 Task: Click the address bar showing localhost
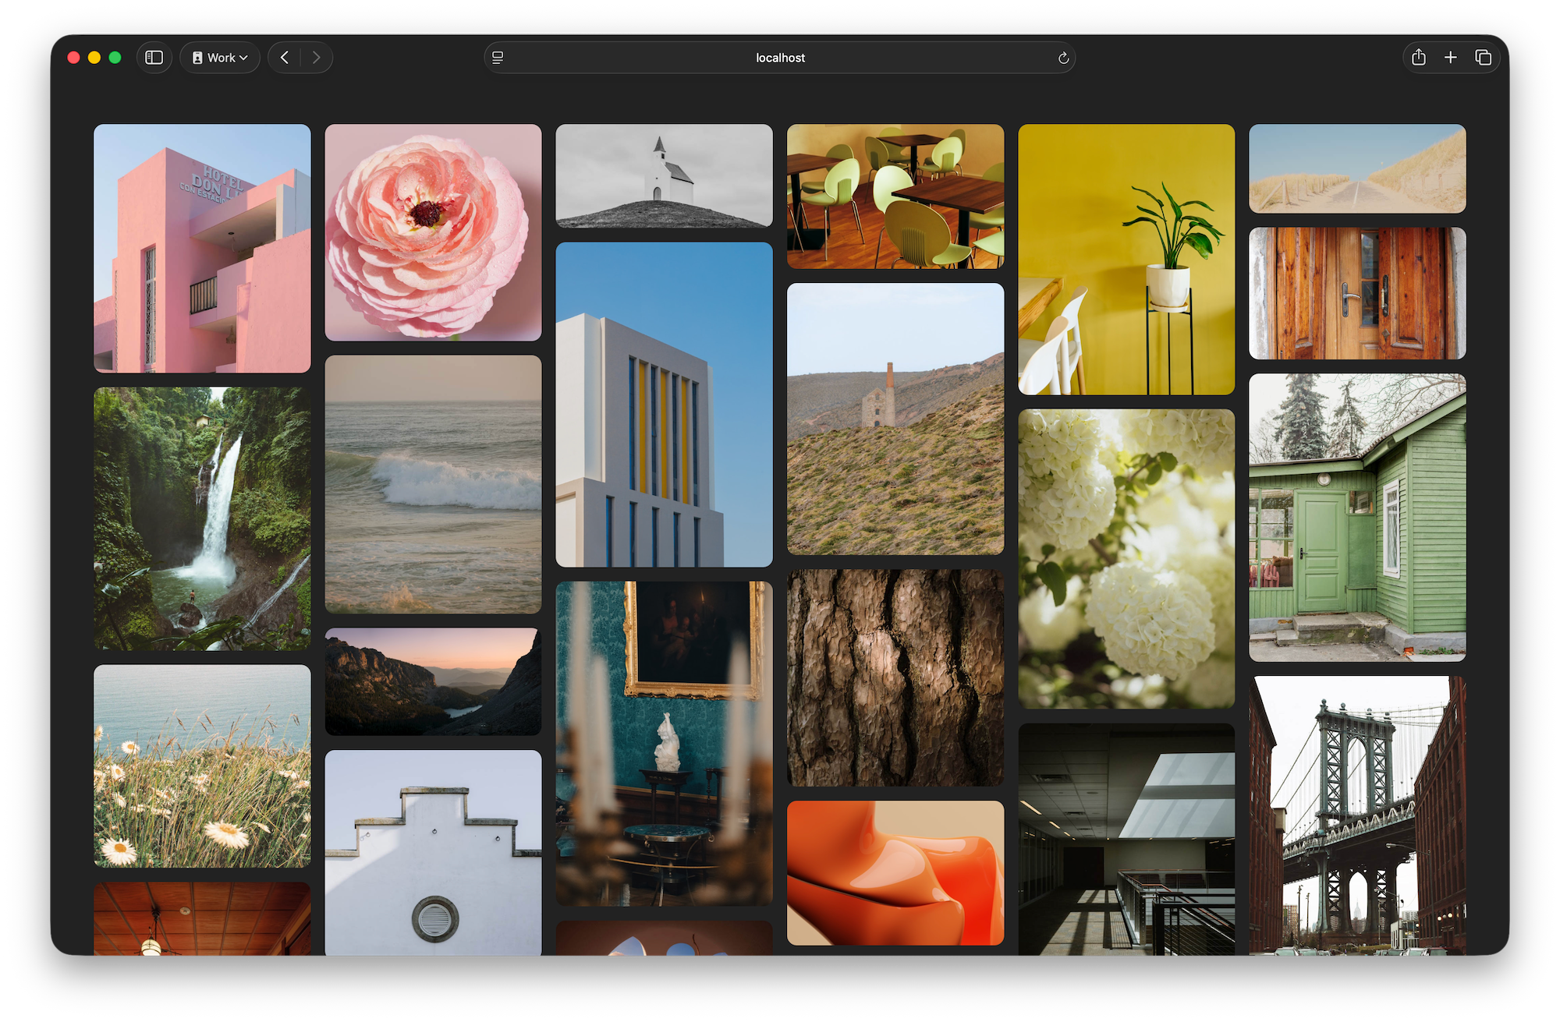779,57
